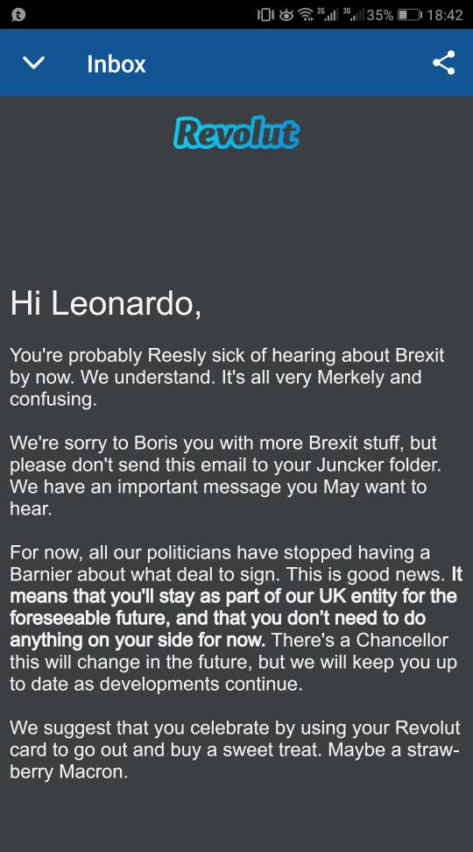Tap the 18:42 clock
The image size is (473, 852).
(x=445, y=15)
